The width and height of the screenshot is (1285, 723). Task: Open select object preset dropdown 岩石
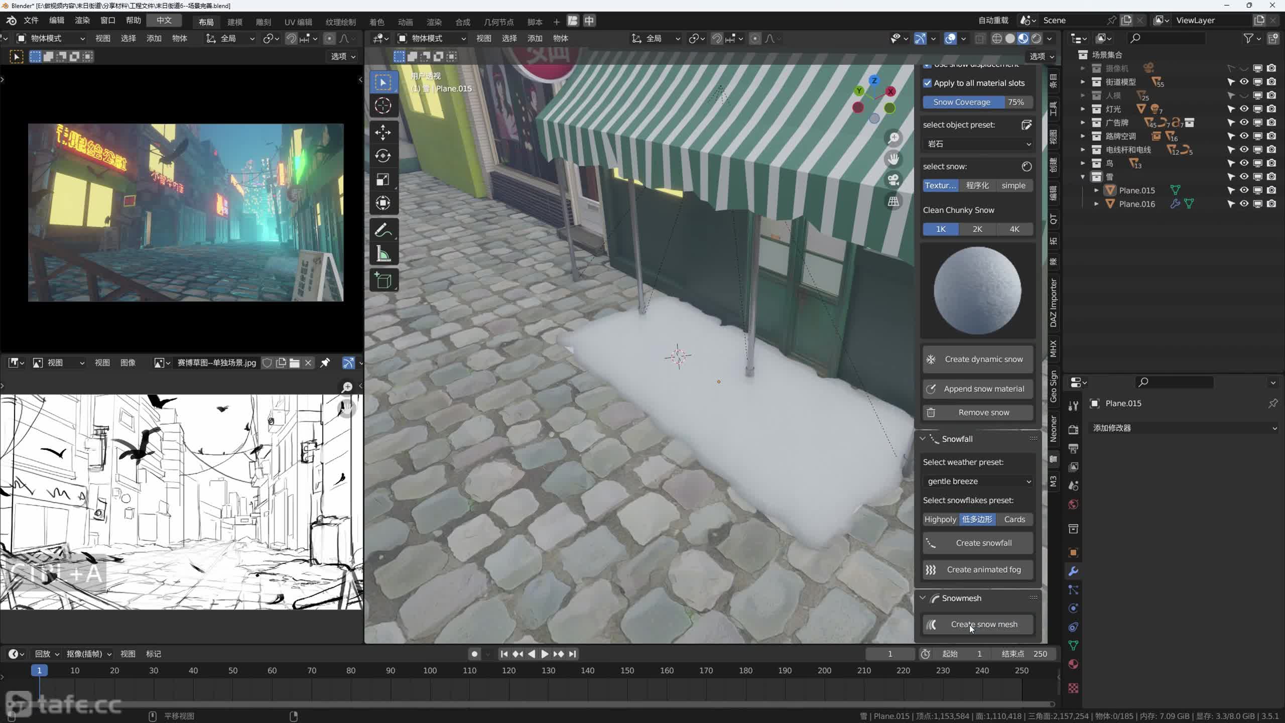[978, 144]
